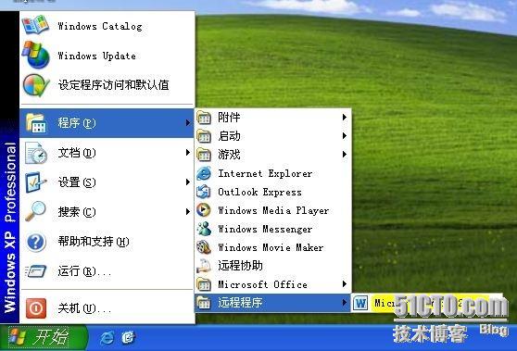Click the 开始 Start button
Screen dimensions: 517x351
coord(44,337)
